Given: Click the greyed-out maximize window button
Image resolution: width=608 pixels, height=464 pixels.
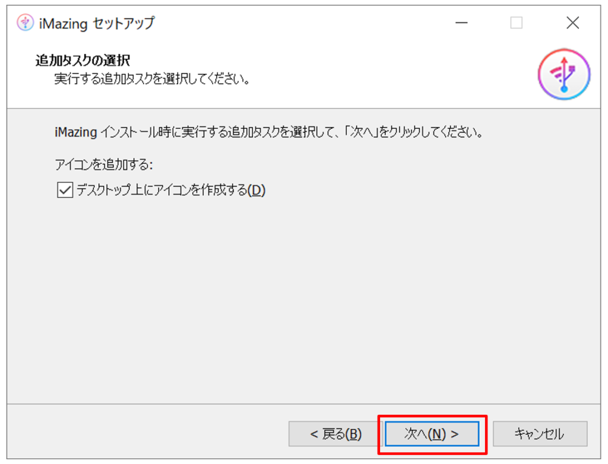Looking at the screenshot, I should 516,23.
